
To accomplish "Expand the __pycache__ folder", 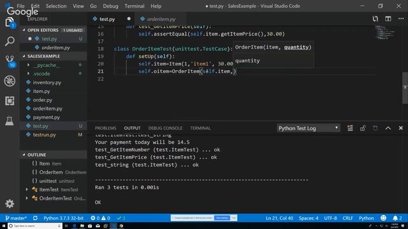I will (28, 65).
